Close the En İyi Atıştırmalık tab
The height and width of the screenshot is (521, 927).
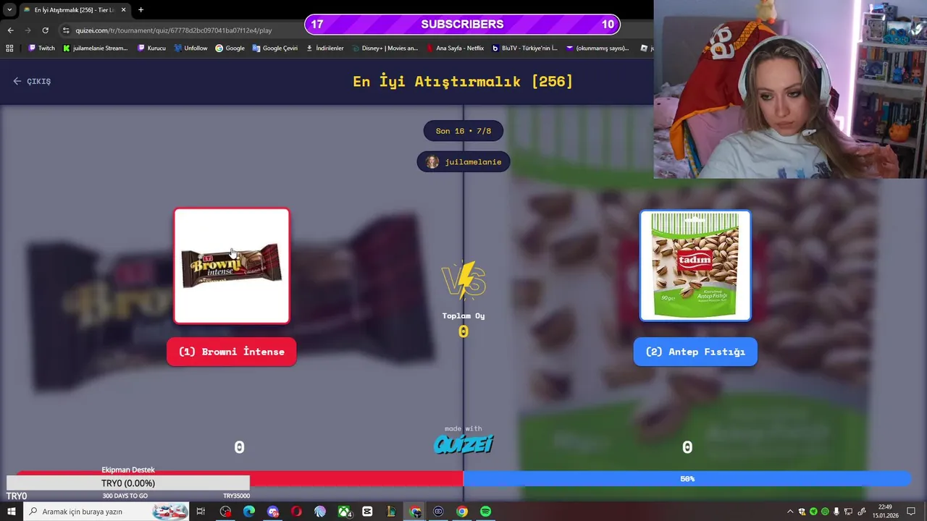(124, 10)
